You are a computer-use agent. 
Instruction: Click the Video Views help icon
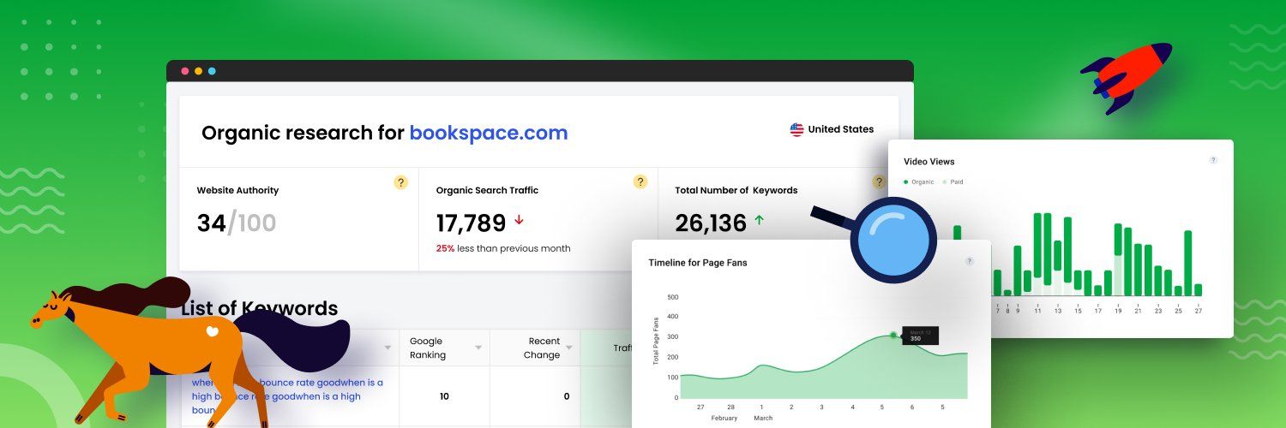tap(1213, 160)
